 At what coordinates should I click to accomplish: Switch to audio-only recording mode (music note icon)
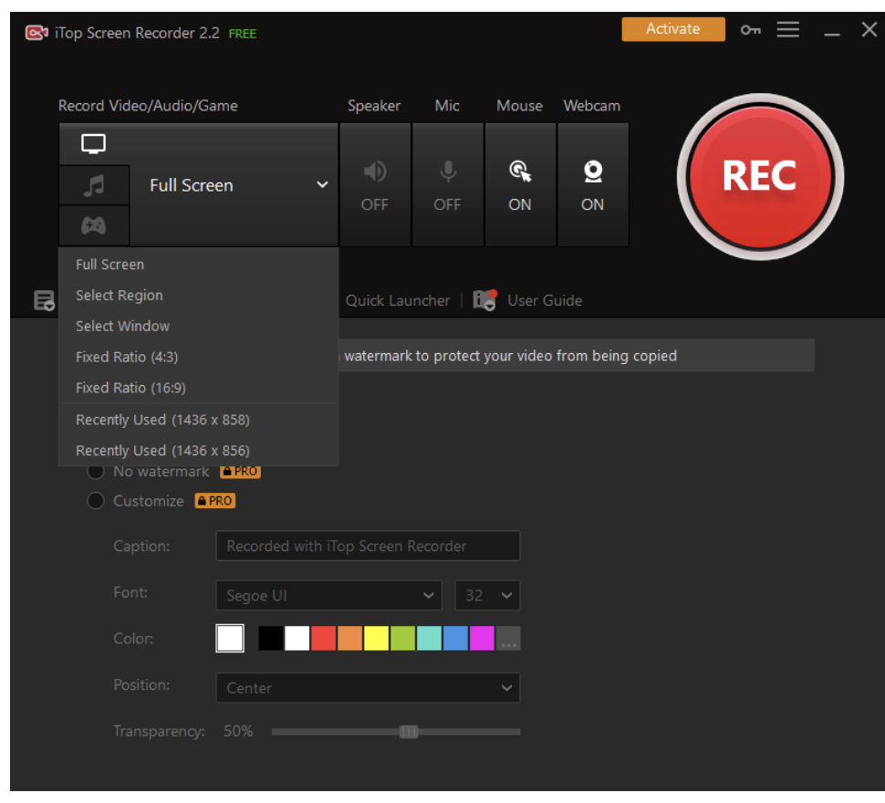(x=94, y=185)
